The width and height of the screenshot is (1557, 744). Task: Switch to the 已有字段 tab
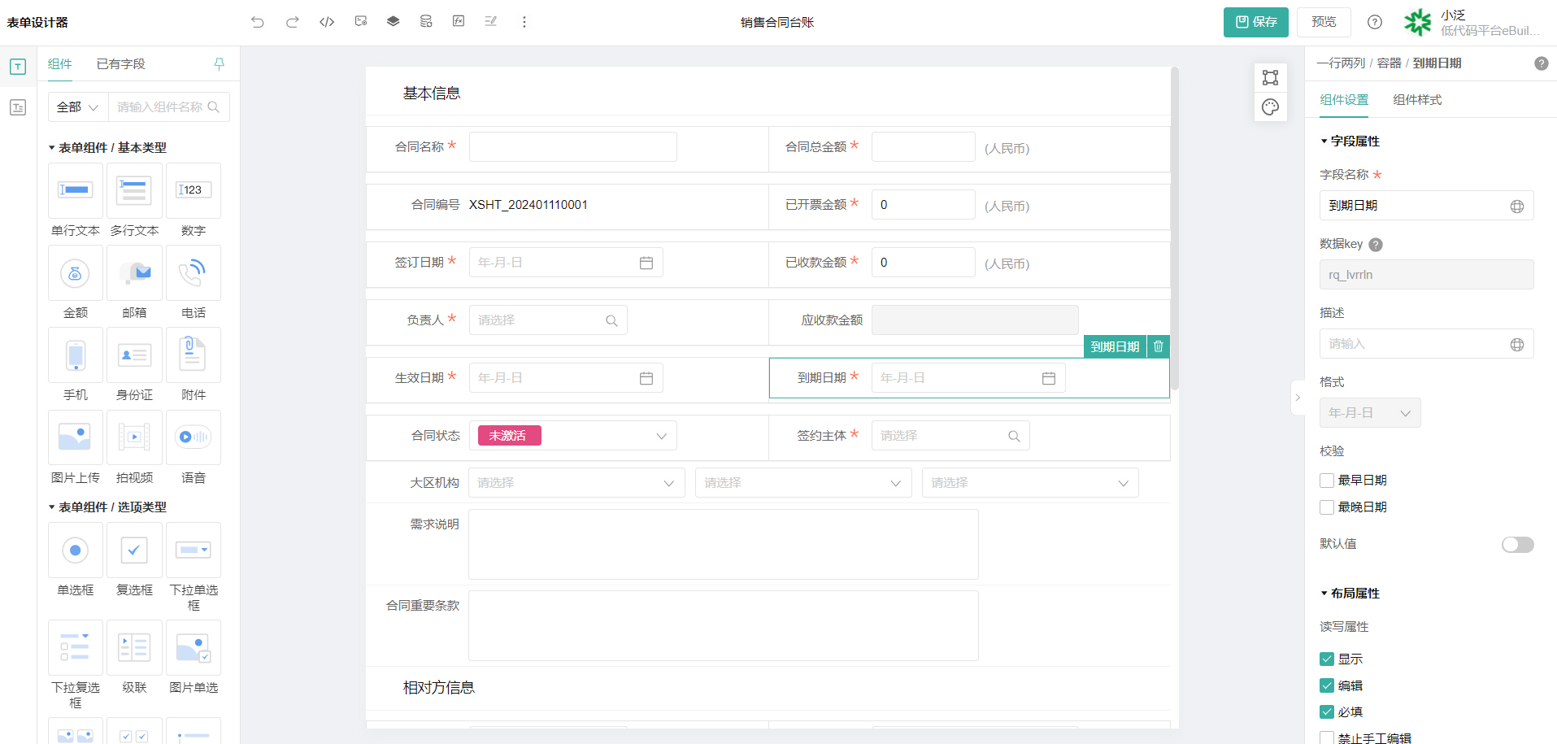[x=120, y=64]
